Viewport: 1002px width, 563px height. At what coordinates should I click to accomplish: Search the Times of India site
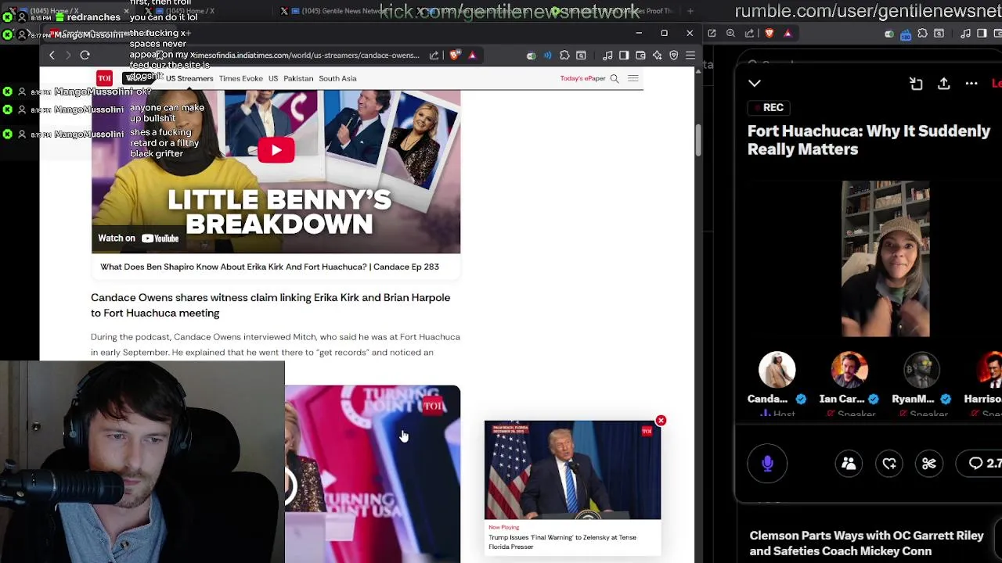[615, 78]
